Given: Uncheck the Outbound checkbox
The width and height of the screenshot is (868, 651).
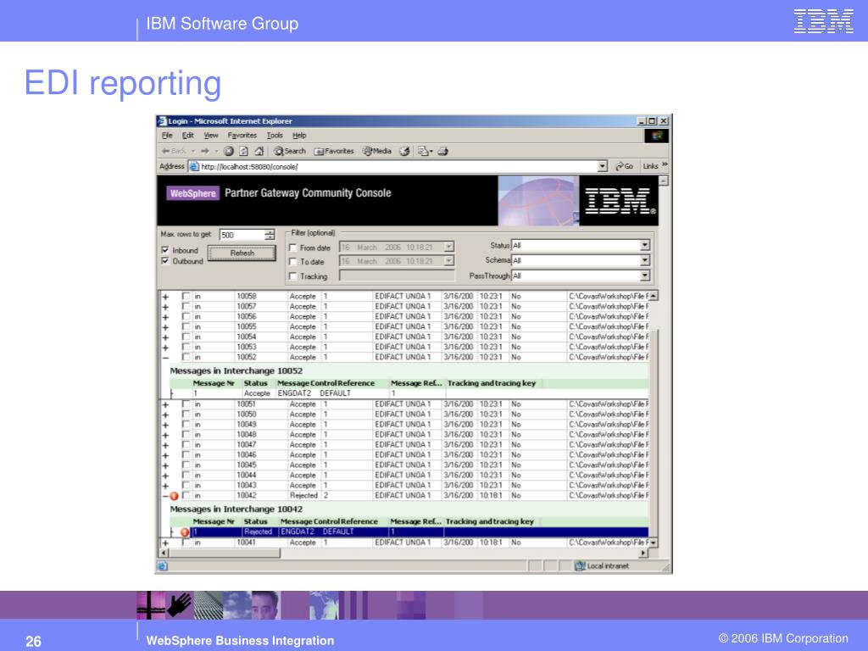Looking at the screenshot, I should [x=165, y=261].
